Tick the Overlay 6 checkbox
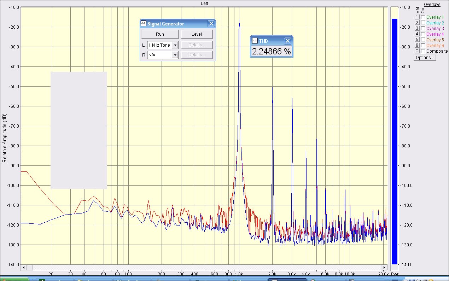 point(423,45)
